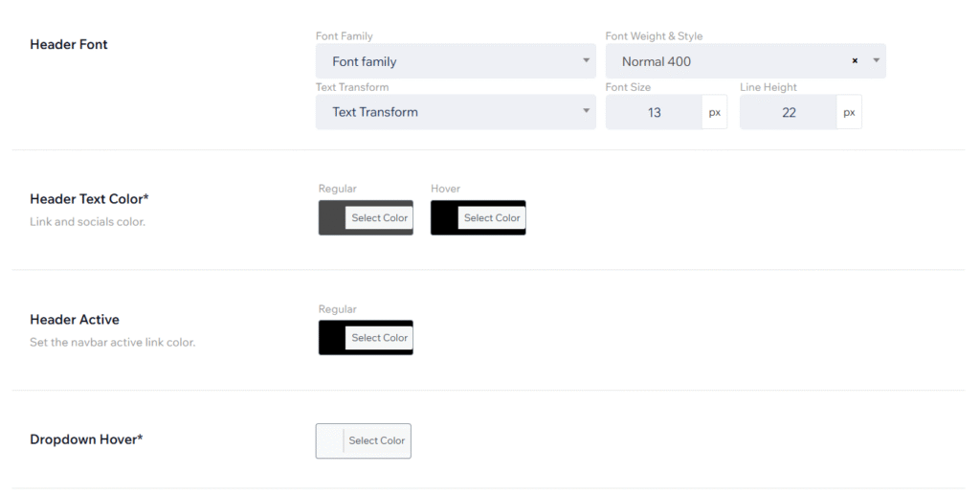Click the gray Regular header text swatch
This screenshot has width=980, height=495.
coord(331,218)
